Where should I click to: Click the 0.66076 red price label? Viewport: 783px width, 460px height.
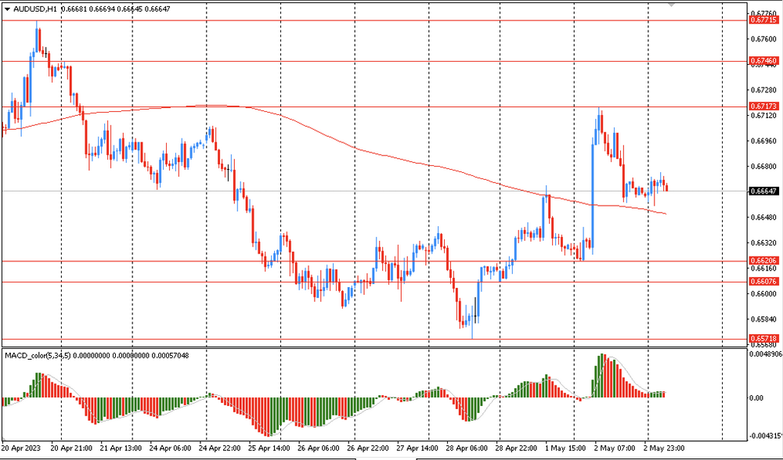coord(763,281)
